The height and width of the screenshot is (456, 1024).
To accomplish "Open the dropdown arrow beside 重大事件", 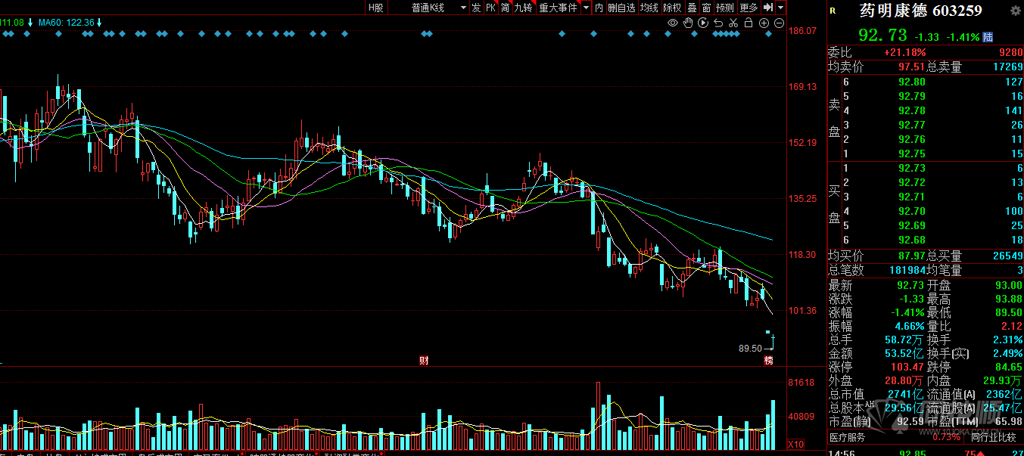I will 586,8.
